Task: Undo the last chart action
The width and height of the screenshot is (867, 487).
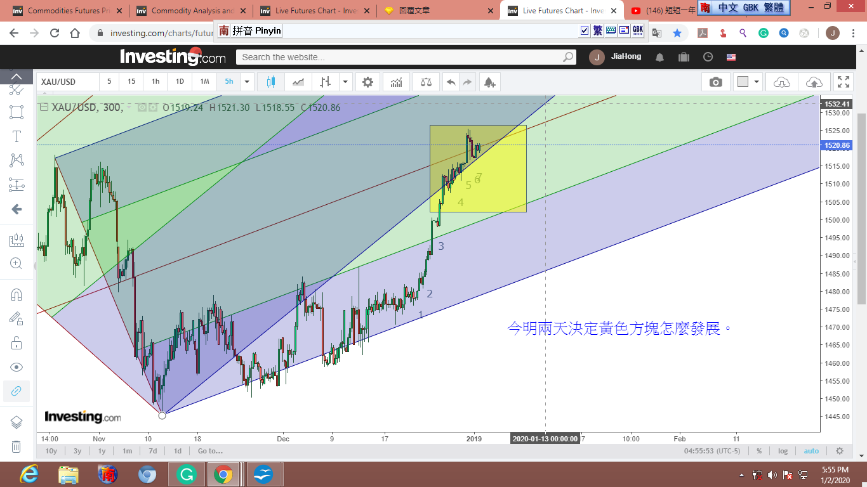Action: coord(451,82)
